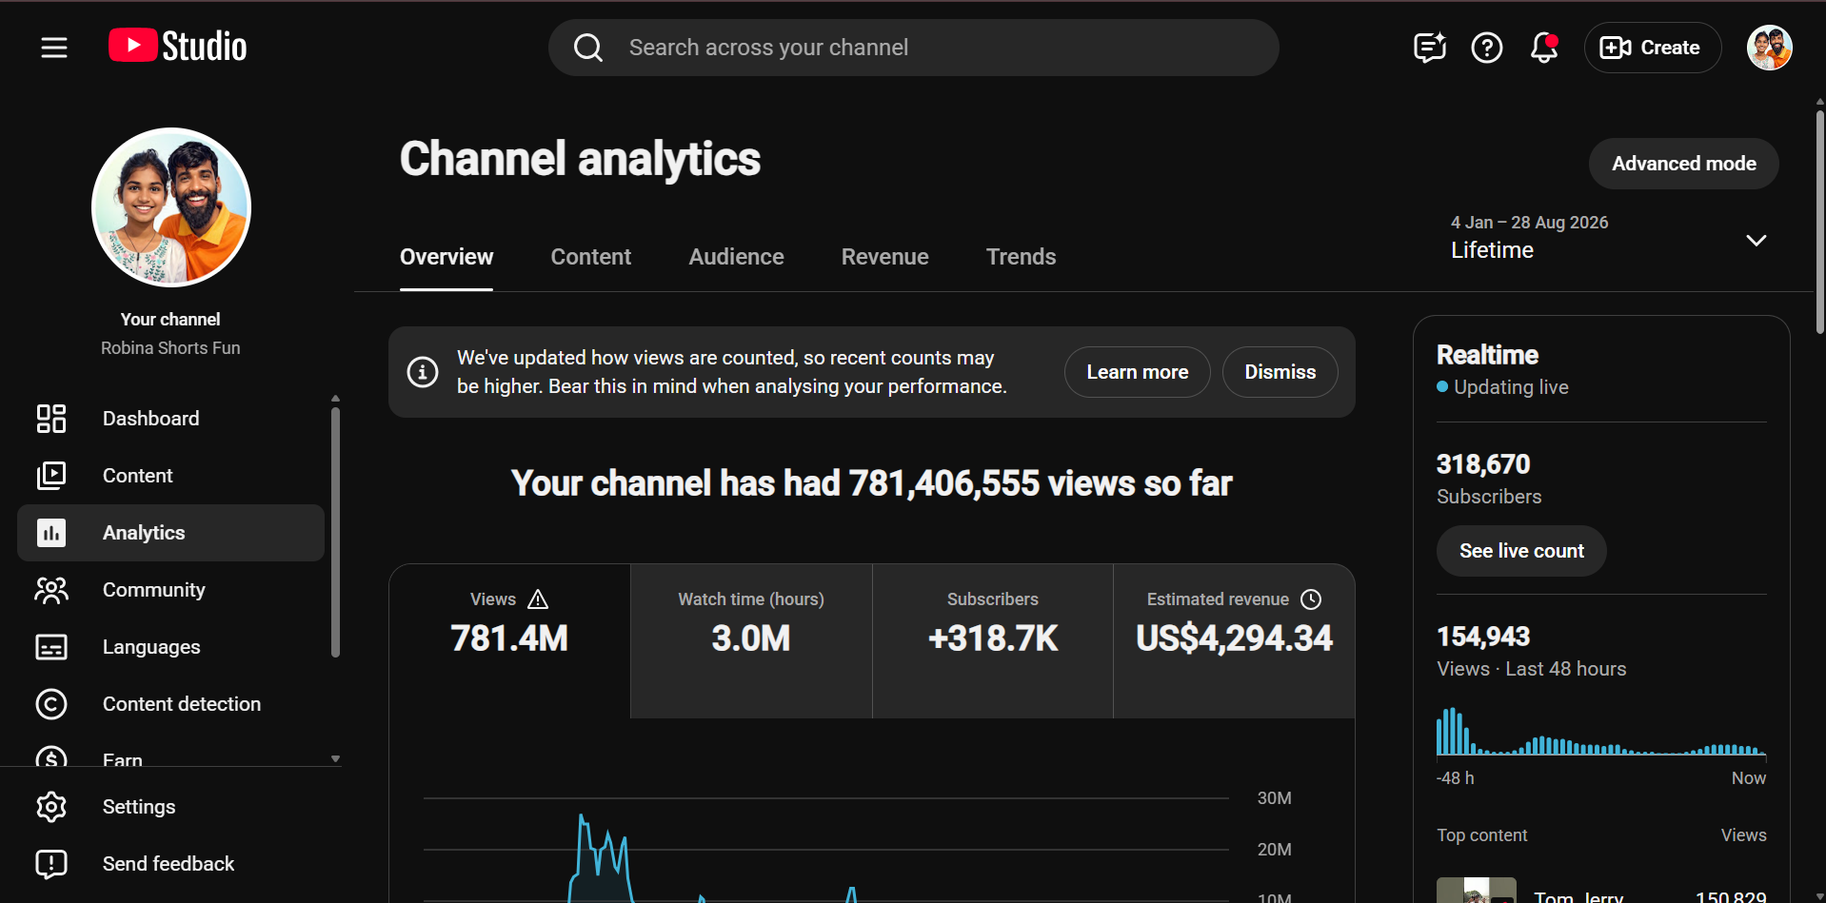Switch to the Audience tab
This screenshot has height=903, width=1826.
(737, 257)
